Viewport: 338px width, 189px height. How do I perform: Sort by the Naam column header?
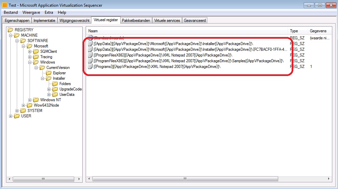pos(187,31)
